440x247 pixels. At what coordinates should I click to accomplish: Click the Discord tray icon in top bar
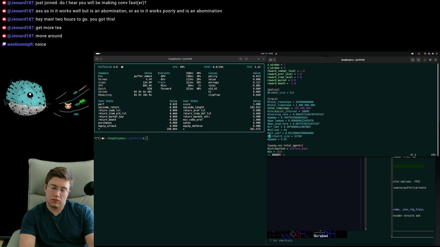point(412,54)
